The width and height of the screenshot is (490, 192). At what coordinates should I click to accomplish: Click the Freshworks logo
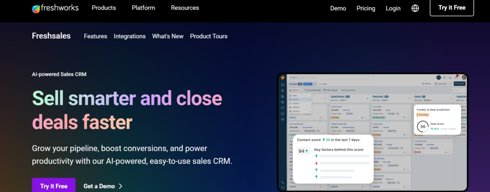[x=55, y=8]
